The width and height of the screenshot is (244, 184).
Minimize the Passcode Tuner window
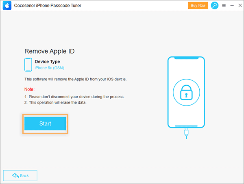click(232, 6)
